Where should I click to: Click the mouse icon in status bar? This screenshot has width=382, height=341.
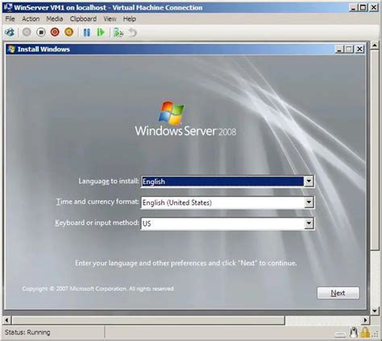click(354, 332)
